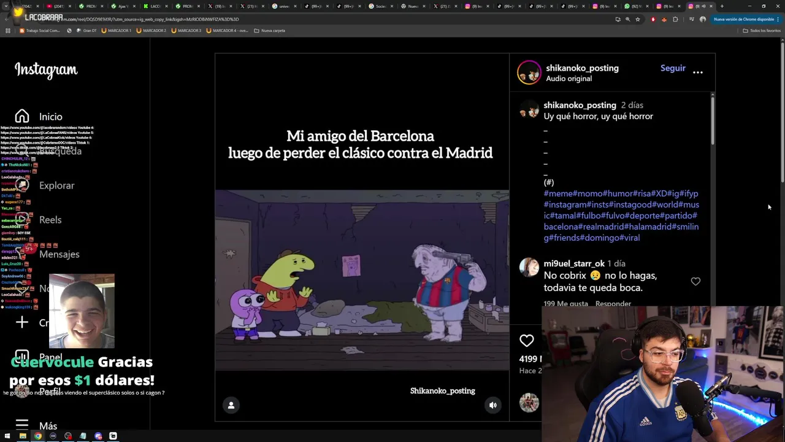Open the three-dot post options menu

(698, 72)
